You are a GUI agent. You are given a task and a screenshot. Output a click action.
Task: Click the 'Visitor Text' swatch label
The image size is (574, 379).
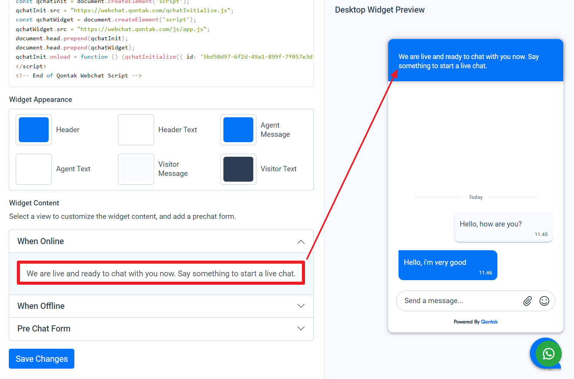pos(279,169)
